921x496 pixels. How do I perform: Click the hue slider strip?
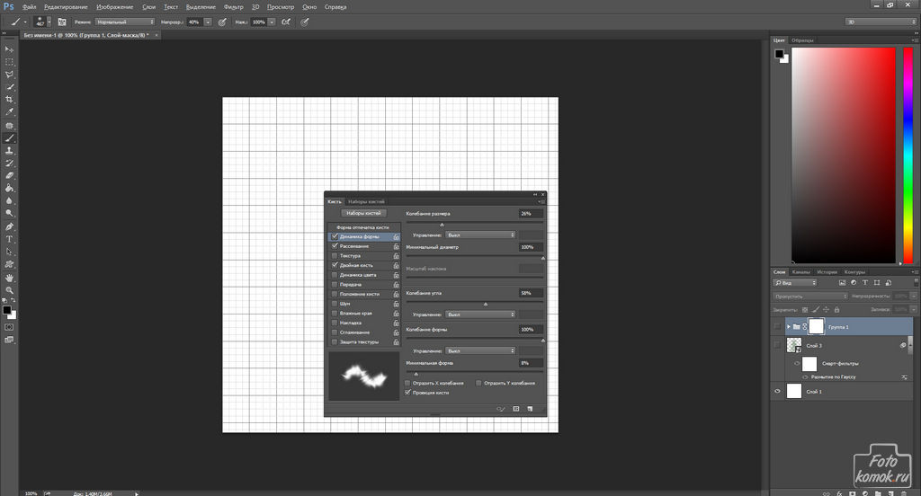click(908, 155)
